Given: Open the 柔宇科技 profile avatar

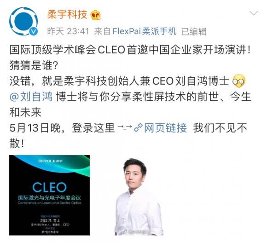Looking at the screenshot, I should [x=23, y=21].
